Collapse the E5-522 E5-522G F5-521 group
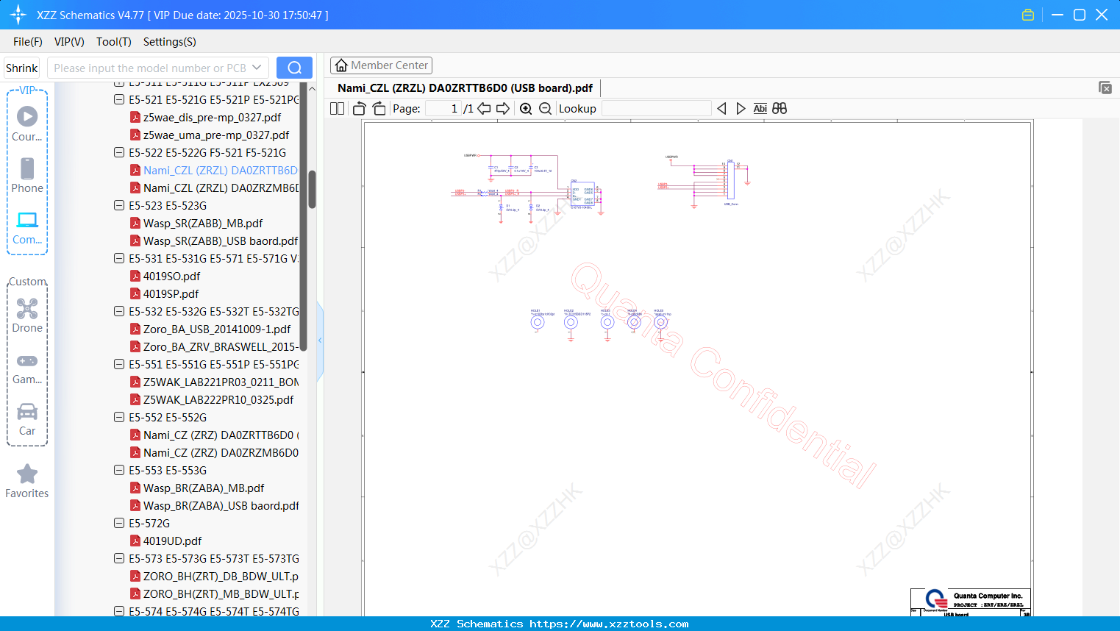 click(119, 152)
